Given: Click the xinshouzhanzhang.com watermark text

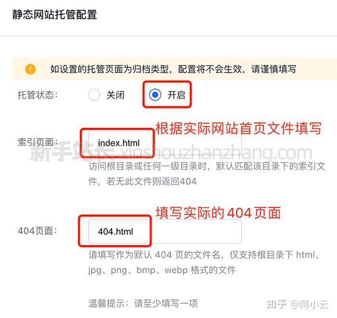Looking at the screenshot, I should click(x=216, y=153).
